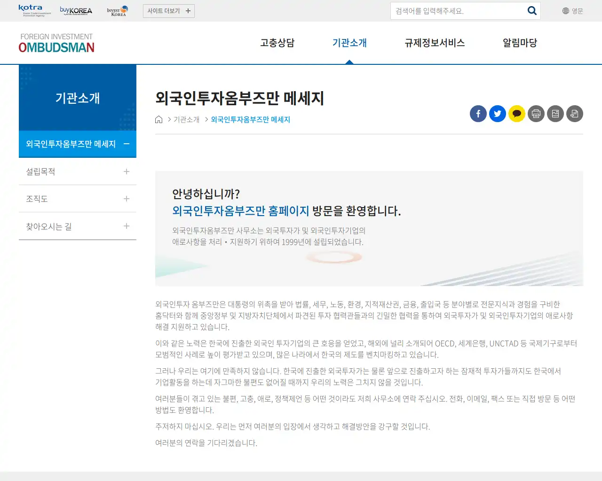Switch language using the 영문 globe option
Viewport: 602px width, 481px height.
click(571, 10)
